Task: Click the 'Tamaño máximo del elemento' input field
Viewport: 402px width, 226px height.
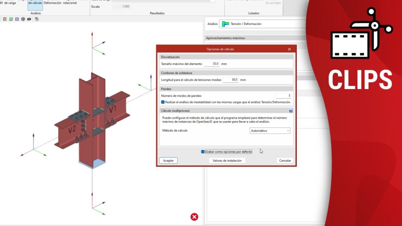Action: coord(212,64)
